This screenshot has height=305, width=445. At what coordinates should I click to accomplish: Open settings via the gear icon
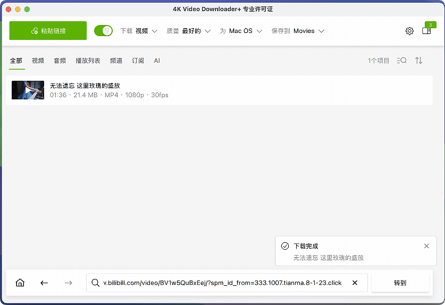pos(409,31)
